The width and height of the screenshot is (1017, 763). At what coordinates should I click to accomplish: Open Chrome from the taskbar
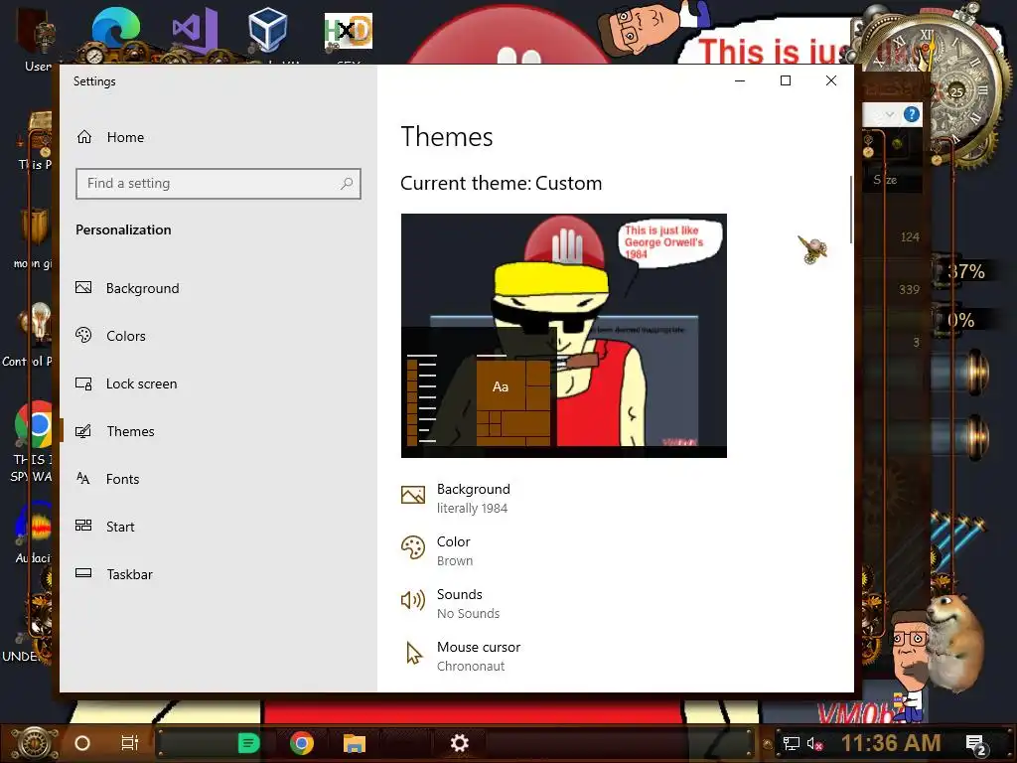click(302, 743)
